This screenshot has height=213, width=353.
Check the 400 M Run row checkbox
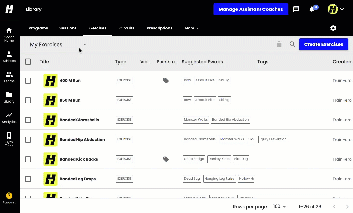[28, 81]
